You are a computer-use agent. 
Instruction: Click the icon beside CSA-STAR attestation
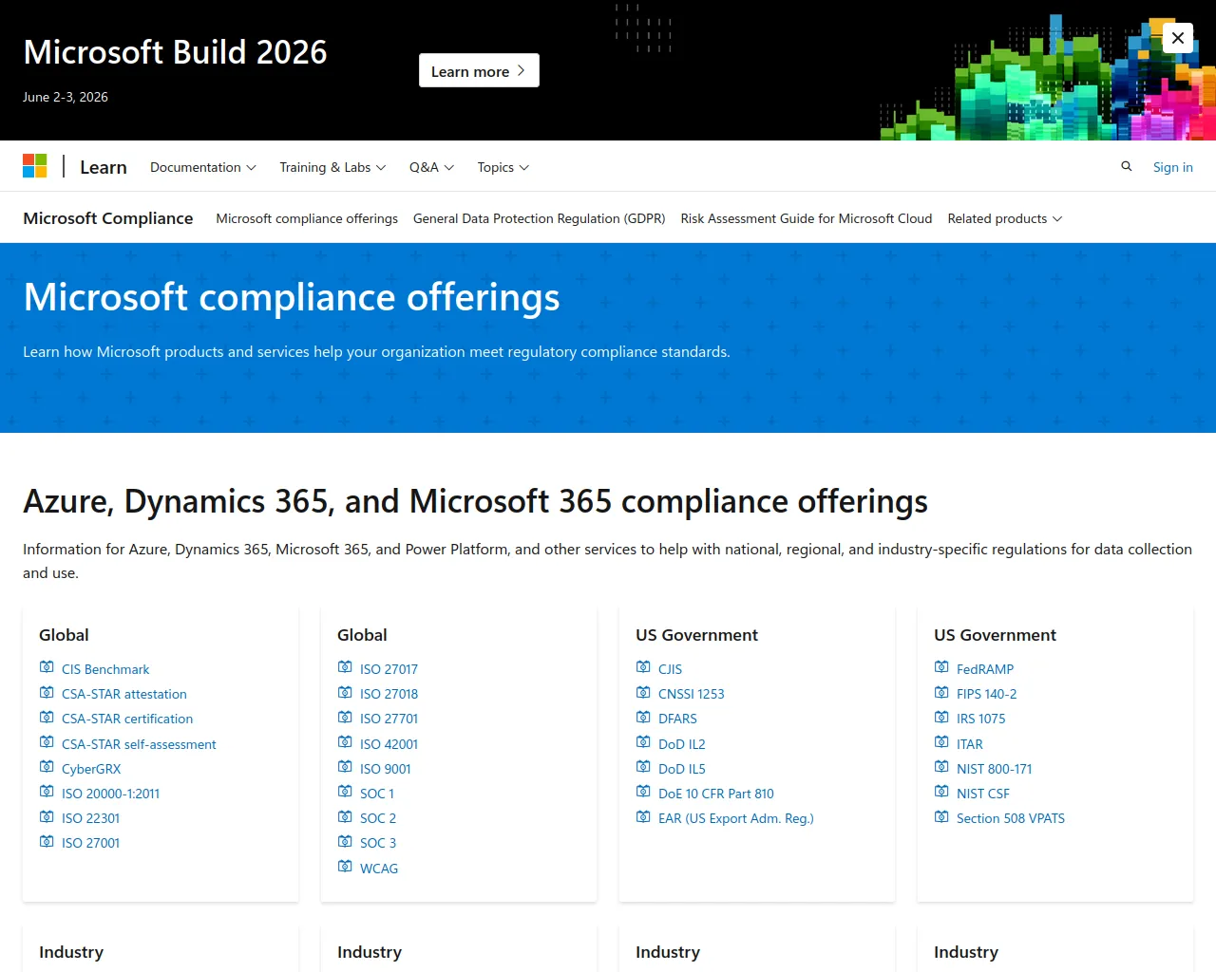coord(47,692)
